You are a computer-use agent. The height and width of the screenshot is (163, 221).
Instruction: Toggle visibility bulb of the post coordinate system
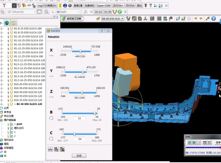[8, 124]
